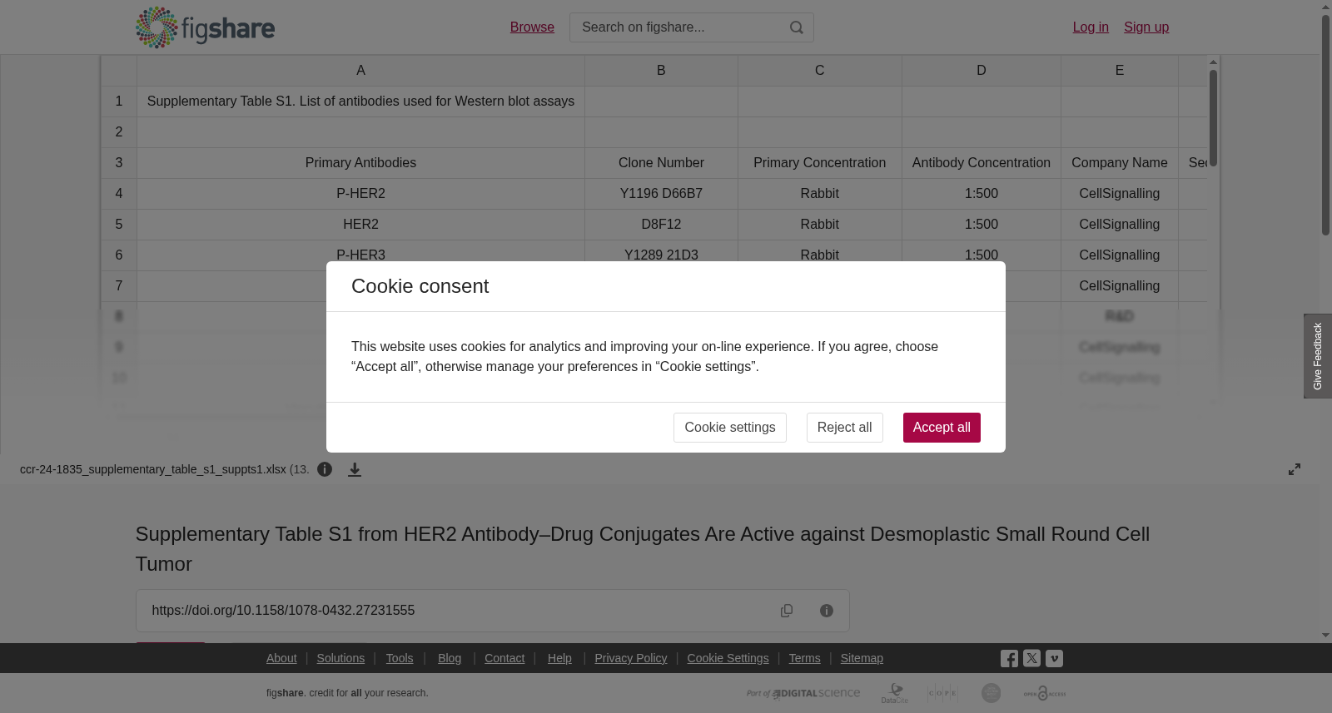
Task: Accept all cookies
Action: point(942,428)
